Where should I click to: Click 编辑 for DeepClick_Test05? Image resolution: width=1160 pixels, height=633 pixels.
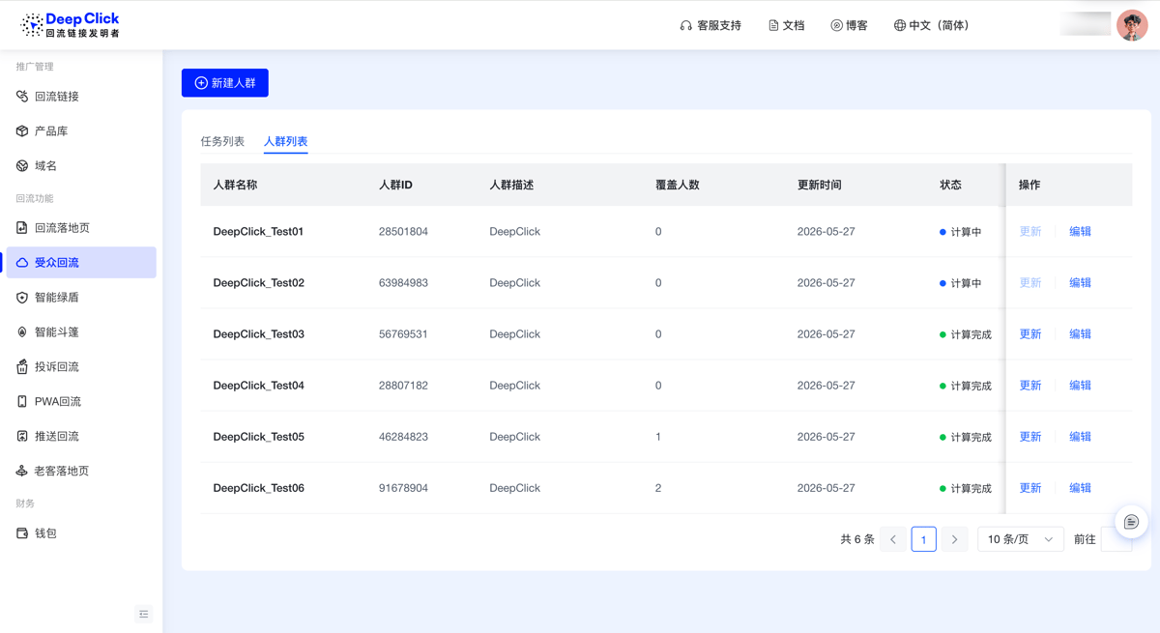tap(1080, 437)
